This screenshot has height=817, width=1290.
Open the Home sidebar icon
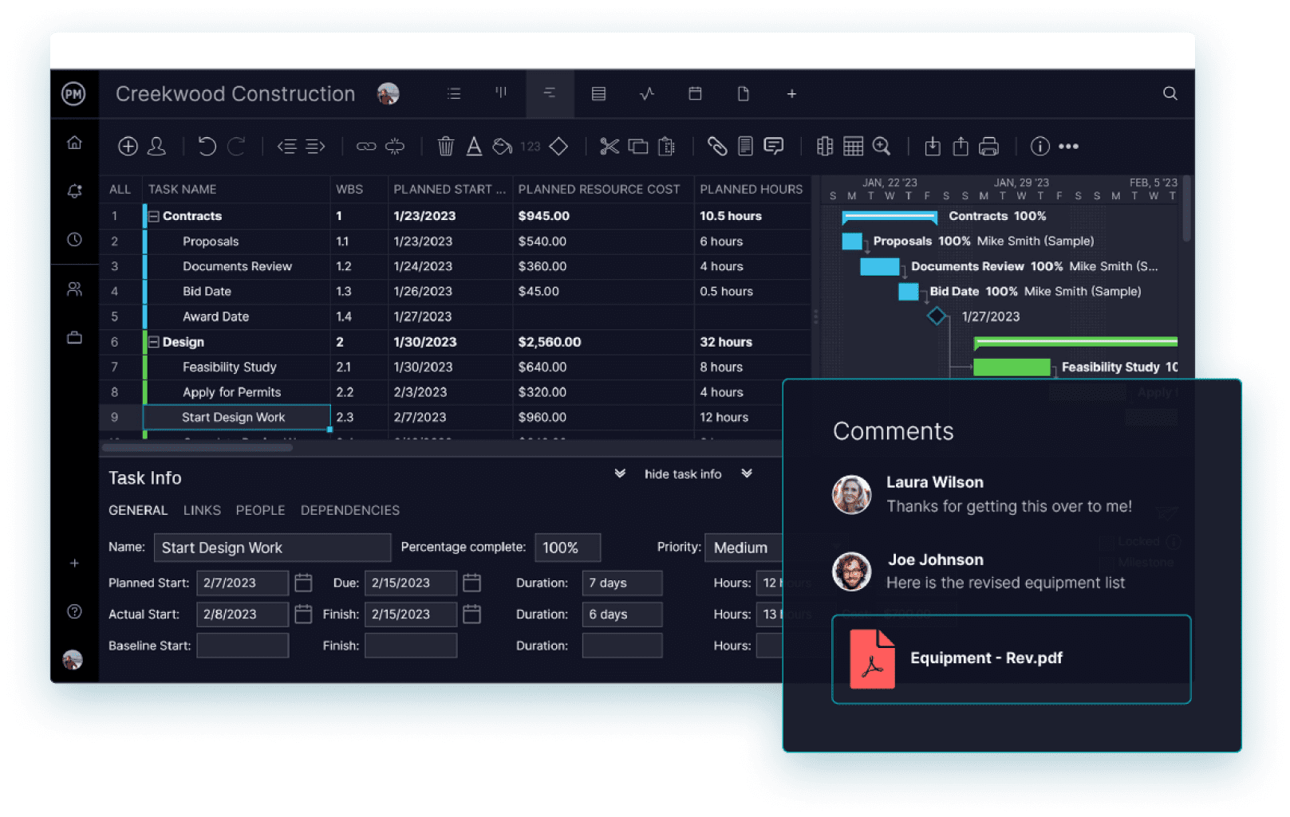coord(74,143)
